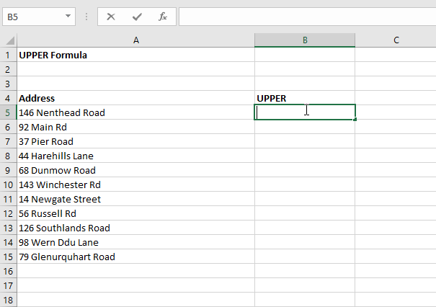
Task: Select row 1 header
Action: coord(9,55)
